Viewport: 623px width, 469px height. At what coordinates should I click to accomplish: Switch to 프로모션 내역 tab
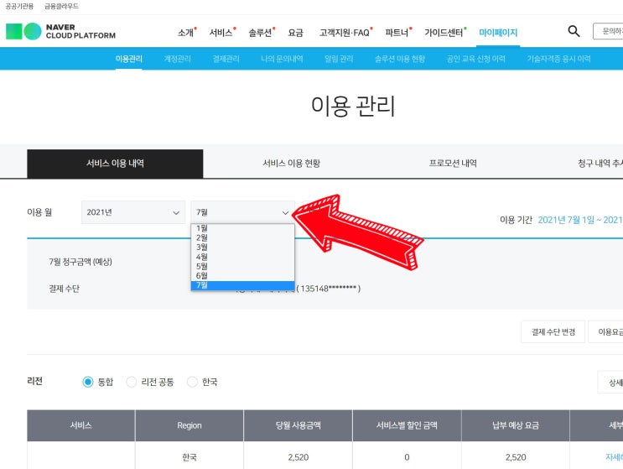[x=453, y=164]
